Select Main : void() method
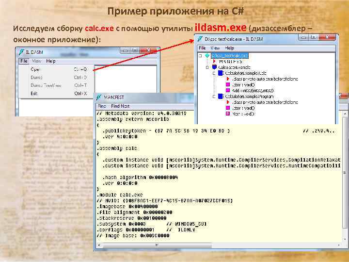 pos(243,114)
